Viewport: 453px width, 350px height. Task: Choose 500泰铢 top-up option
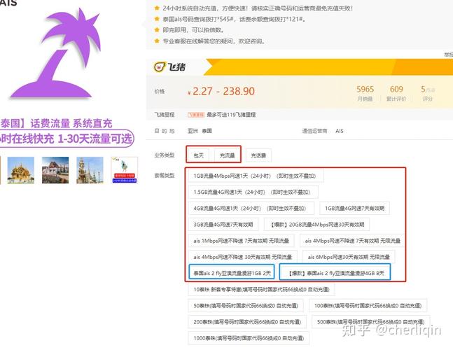[370, 322]
